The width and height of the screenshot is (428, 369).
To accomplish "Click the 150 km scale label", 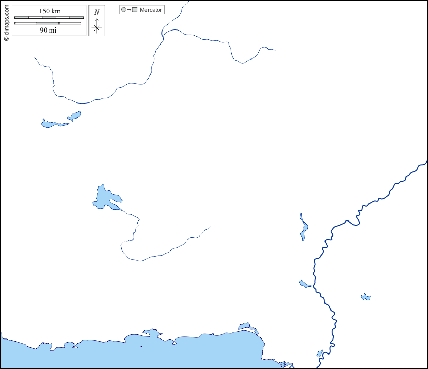I will (50, 11).
